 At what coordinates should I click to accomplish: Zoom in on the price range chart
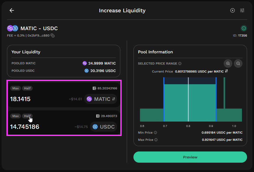pos(228,63)
